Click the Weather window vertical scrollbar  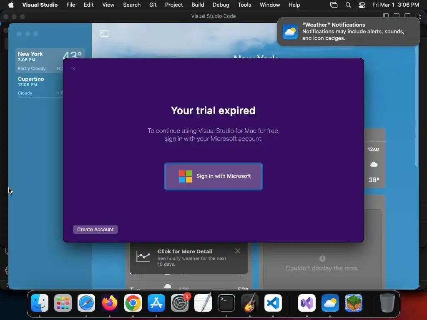tap(417, 106)
